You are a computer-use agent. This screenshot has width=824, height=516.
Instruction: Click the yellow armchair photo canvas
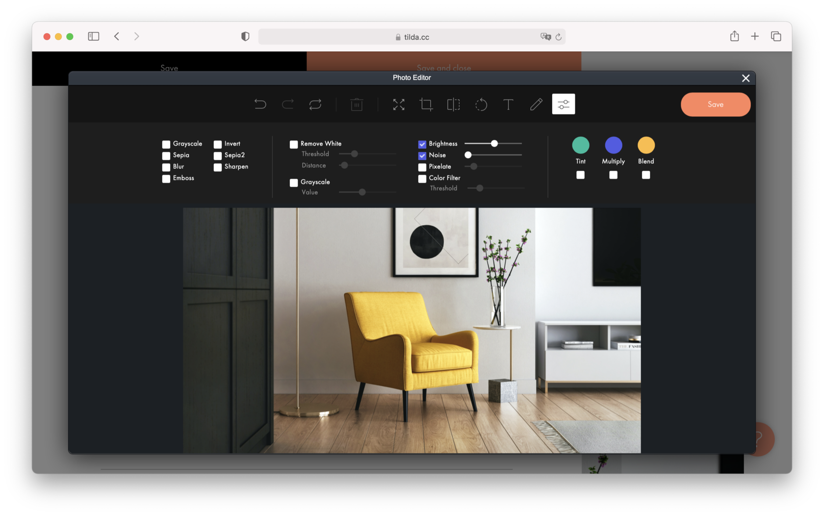412,330
